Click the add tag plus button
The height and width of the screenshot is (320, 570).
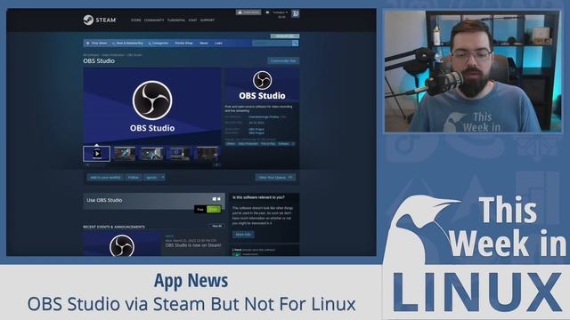(x=293, y=144)
